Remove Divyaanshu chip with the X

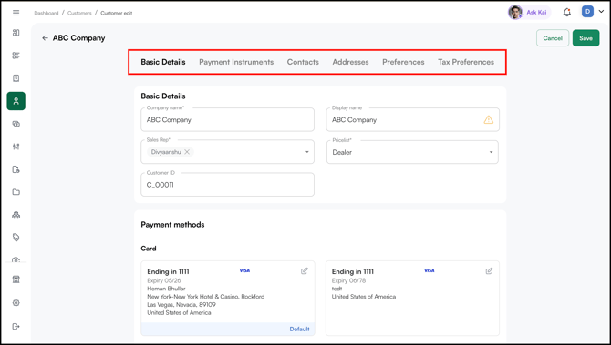[187, 152]
